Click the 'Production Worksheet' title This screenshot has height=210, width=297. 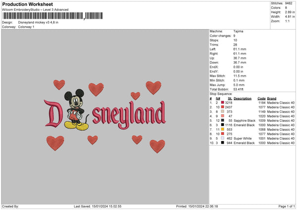(27, 4)
